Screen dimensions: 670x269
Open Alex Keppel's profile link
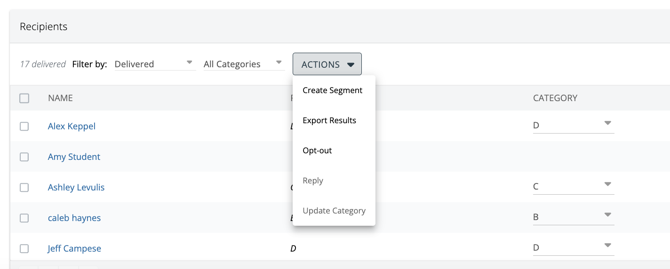tap(72, 126)
